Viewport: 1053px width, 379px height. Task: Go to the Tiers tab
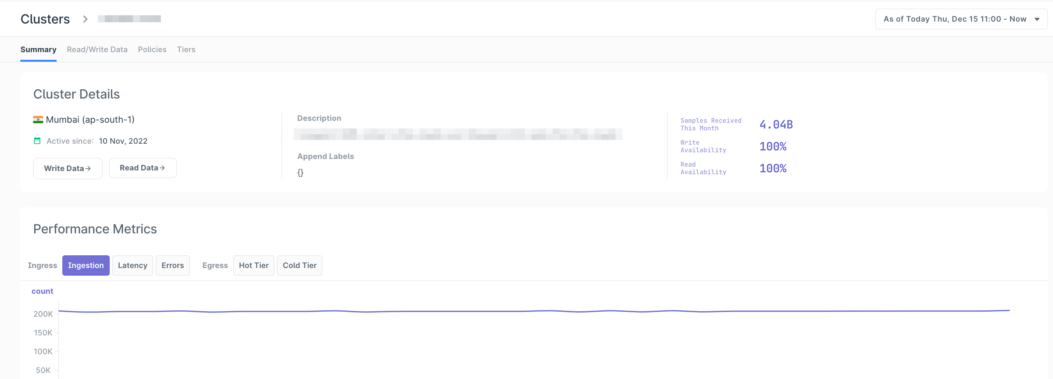(x=186, y=50)
